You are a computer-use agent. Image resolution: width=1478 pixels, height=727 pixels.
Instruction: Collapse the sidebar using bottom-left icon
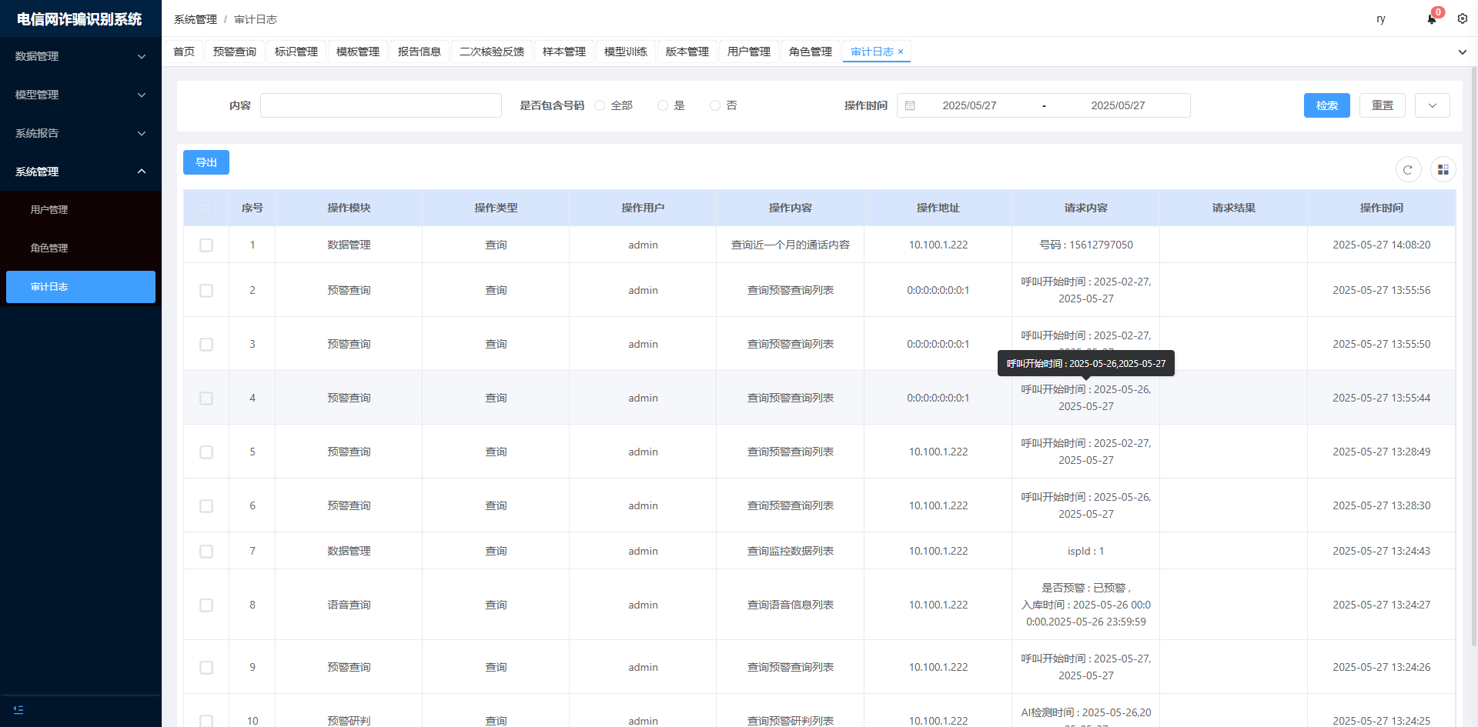pos(18,709)
